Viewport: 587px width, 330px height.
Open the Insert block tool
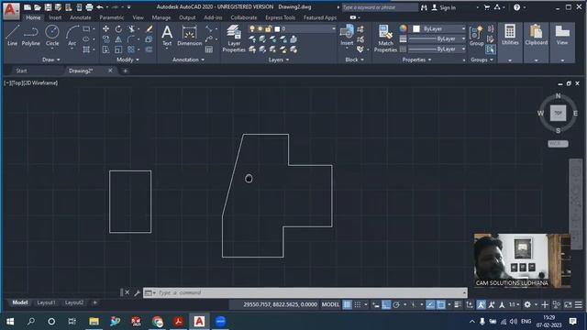point(347,36)
